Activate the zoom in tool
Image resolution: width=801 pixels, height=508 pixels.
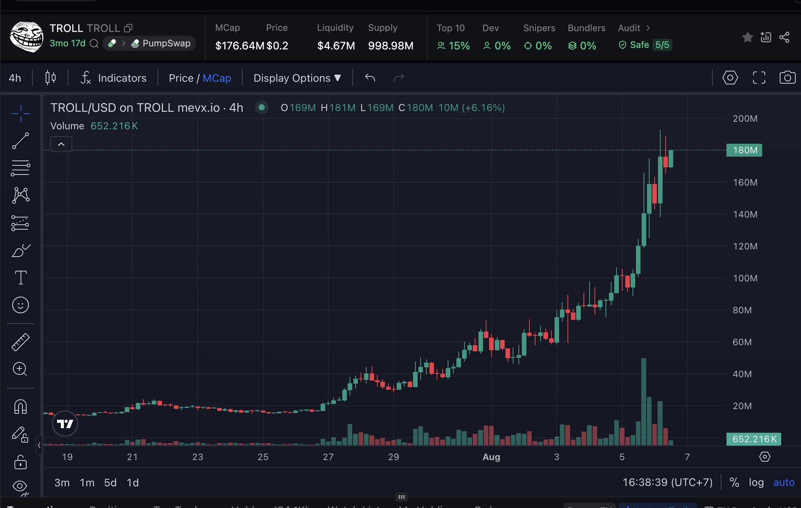[20, 369]
